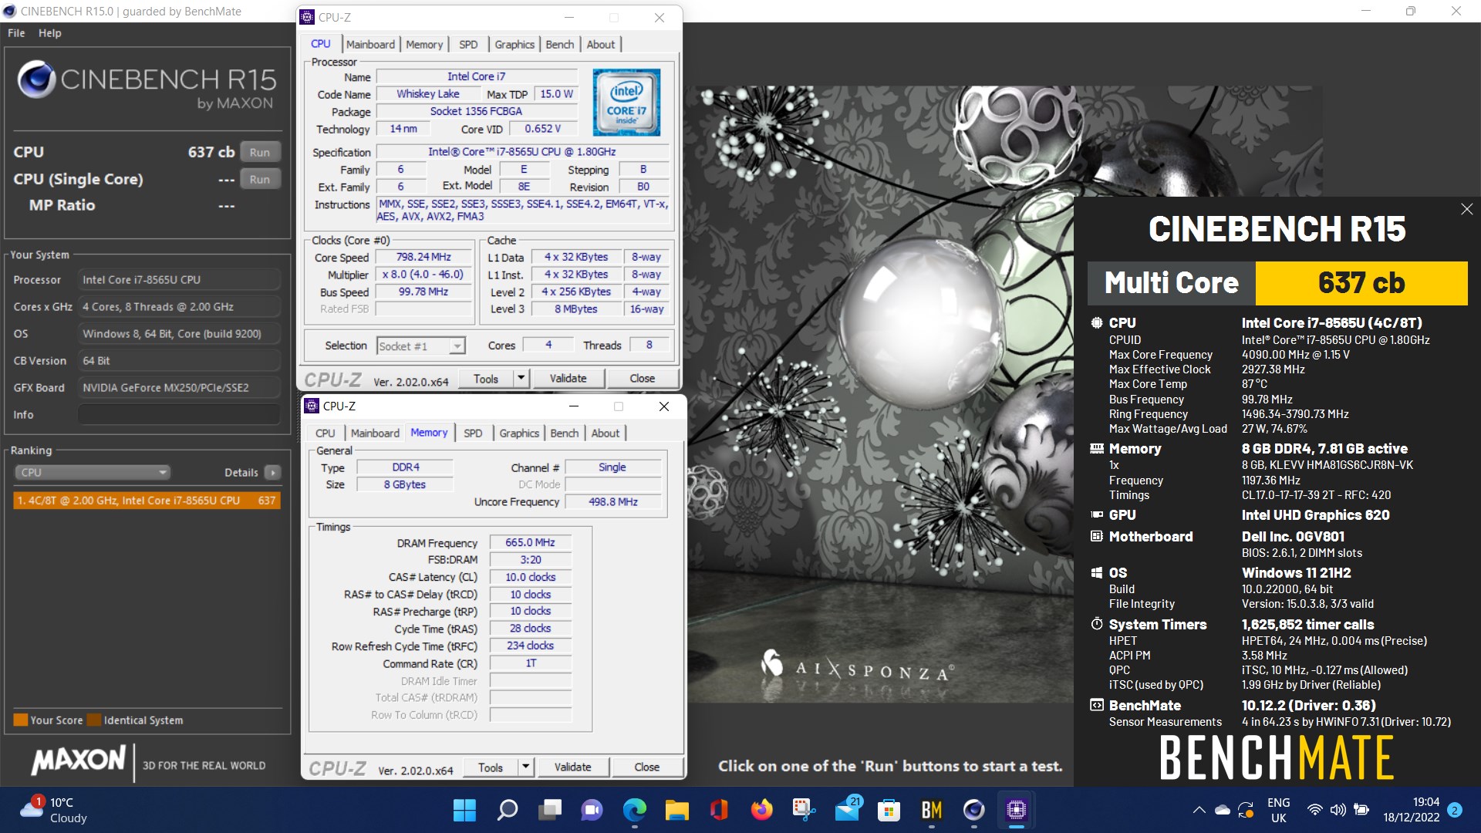Image resolution: width=1481 pixels, height=833 pixels.
Task: Open weather widget showing 10°C Cloudy
Action: pyautogui.click(x=54, y=810)
